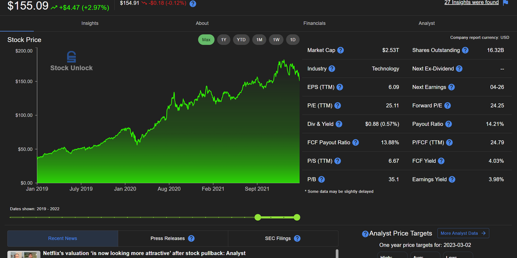Click the info icon next to FCF Yield
Viewport: 517px width, 258px height.
click(x=441, y=161)
